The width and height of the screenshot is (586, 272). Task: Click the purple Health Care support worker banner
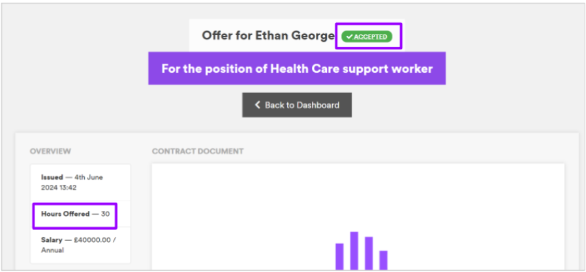point(297,68)
